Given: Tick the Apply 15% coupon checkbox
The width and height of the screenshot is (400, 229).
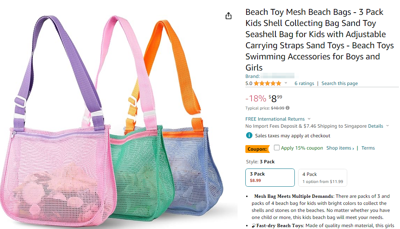Looking at the screenshot, I should (x=277, y=148).
